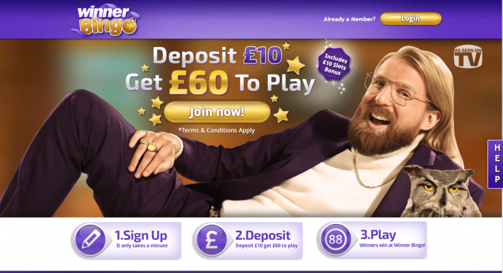Click the As Seen On TV badge
The height and width of the screenshot is (273, 503).
[468, 56]
